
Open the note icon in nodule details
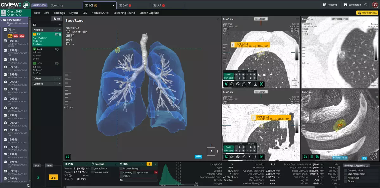[x=121, y=180]
